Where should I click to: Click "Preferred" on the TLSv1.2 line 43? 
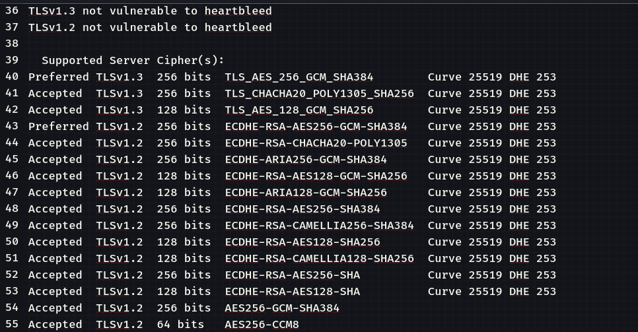pos(58,126)
